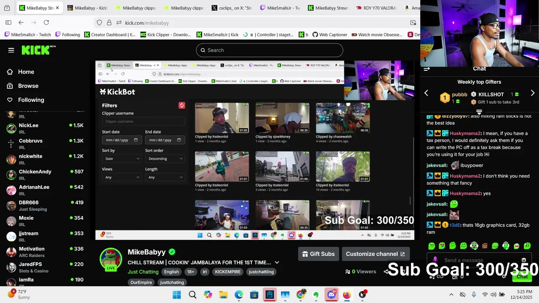Click top gifter pubbb's name
Viewport: 539px width, 303px height.
point(459,95)
